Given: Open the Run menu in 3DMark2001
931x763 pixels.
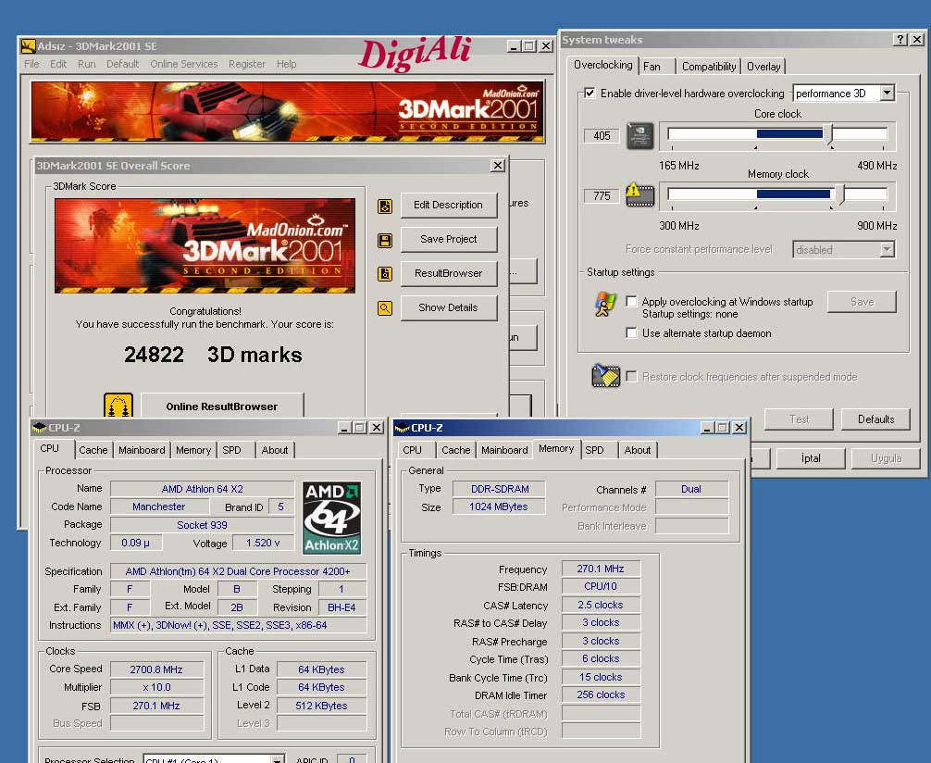Looking at the screenshot, I should [x=87, y=64].
